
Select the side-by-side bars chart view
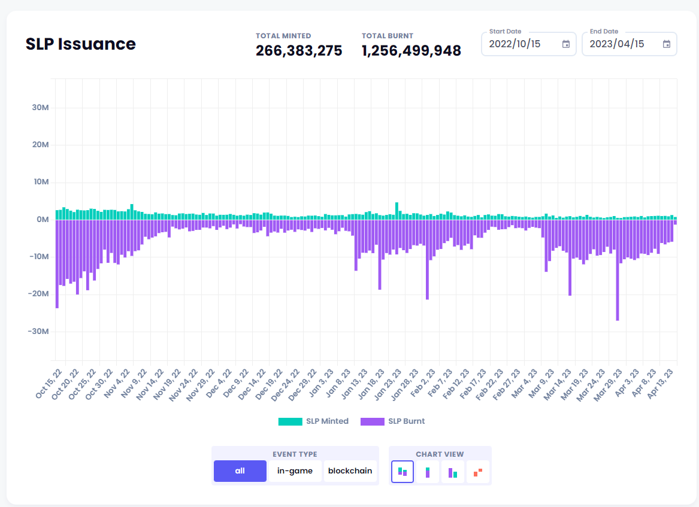point(452,472)
